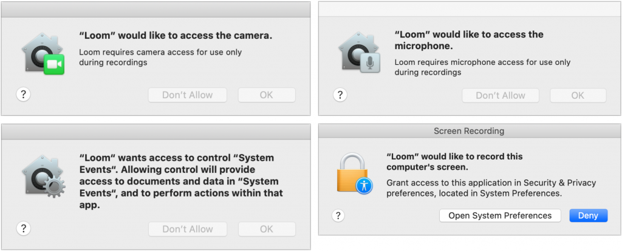622x251 pixels.
Task: Click the Open System Preferences button
Action: pos(500,216)
